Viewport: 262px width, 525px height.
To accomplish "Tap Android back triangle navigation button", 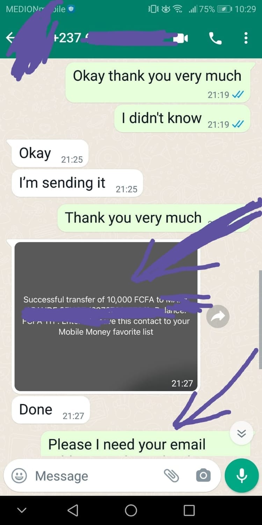I will (x=73, y=510).
